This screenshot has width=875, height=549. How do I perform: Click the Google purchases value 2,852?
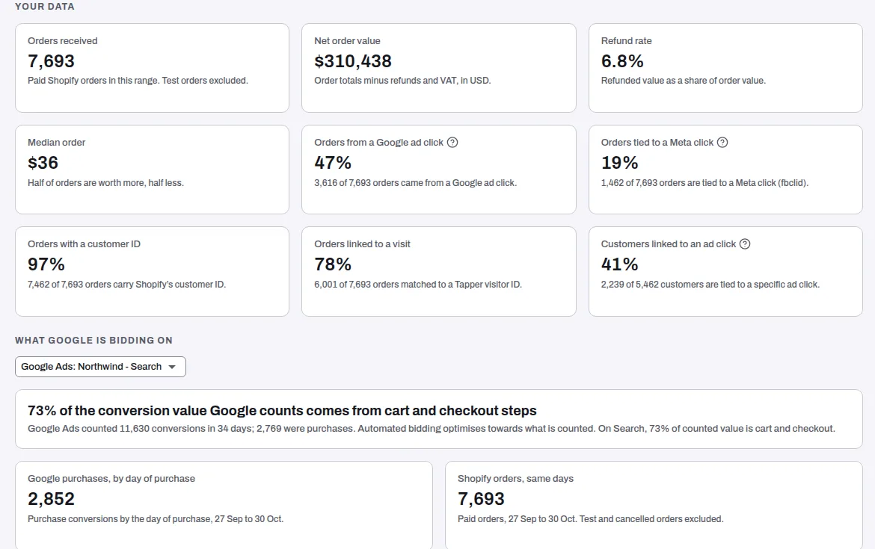(51, 498)
